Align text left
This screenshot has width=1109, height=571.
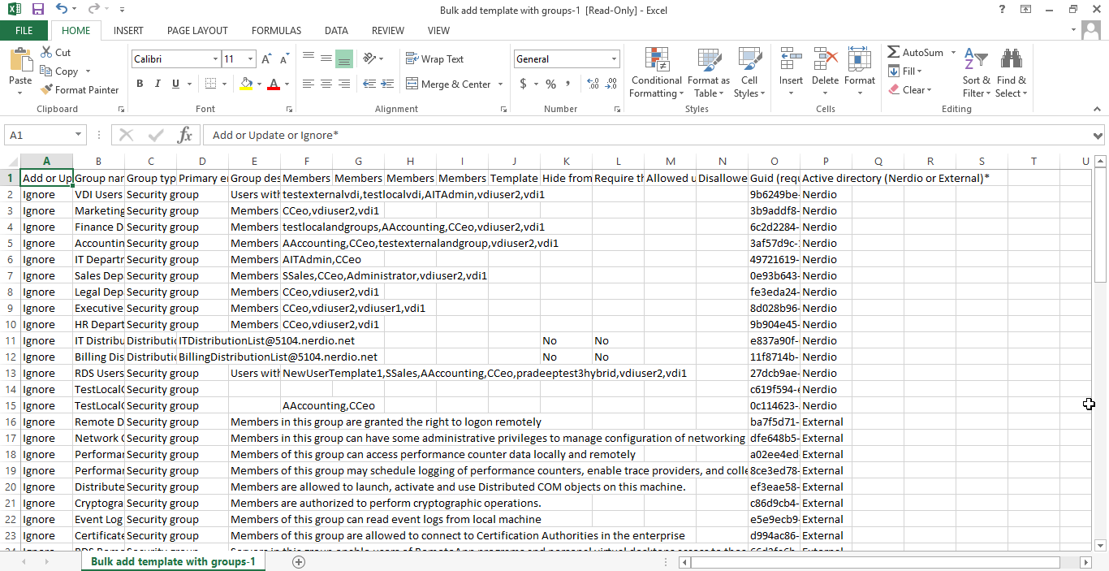pos(309,84)
